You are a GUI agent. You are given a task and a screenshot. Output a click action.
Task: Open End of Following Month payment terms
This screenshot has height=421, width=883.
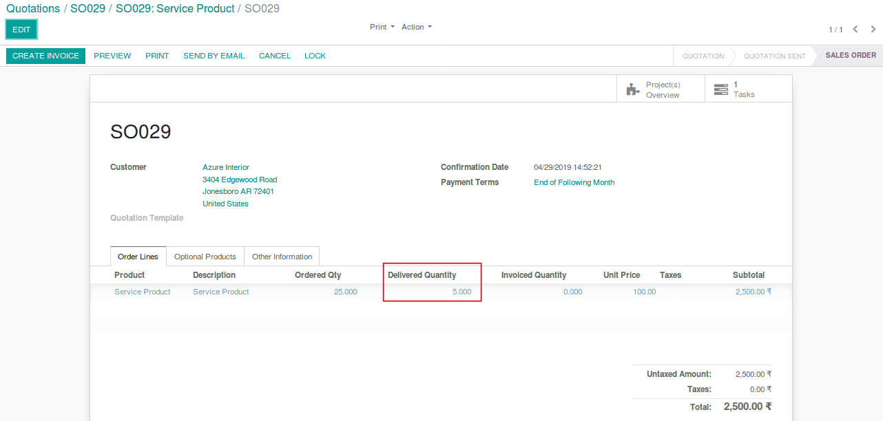click(574, 182)
